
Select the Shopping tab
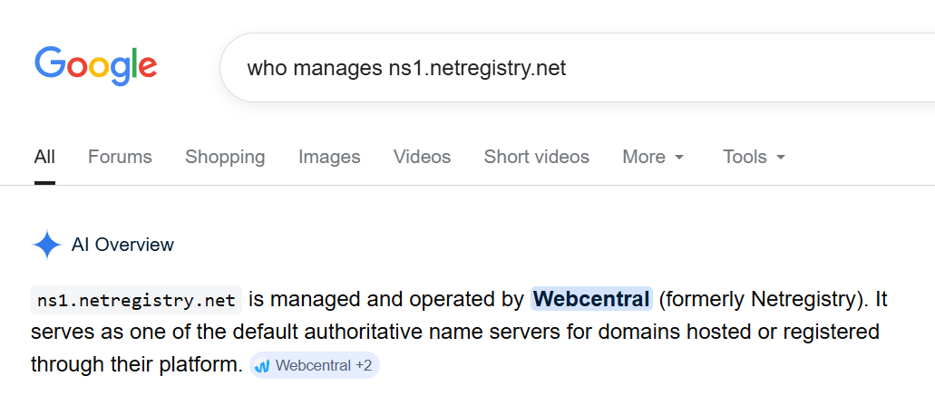[225, 157]
